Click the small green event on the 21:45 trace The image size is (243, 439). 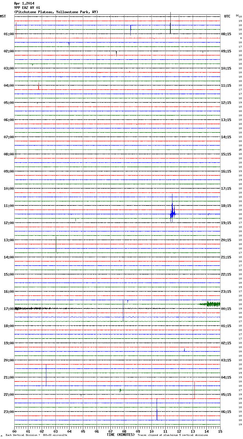tap(120, 390)
